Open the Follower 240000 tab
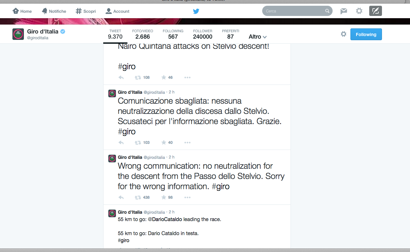The height and width of the screenshot is (252, 410). pyautogui.click(x=203, y=34)
